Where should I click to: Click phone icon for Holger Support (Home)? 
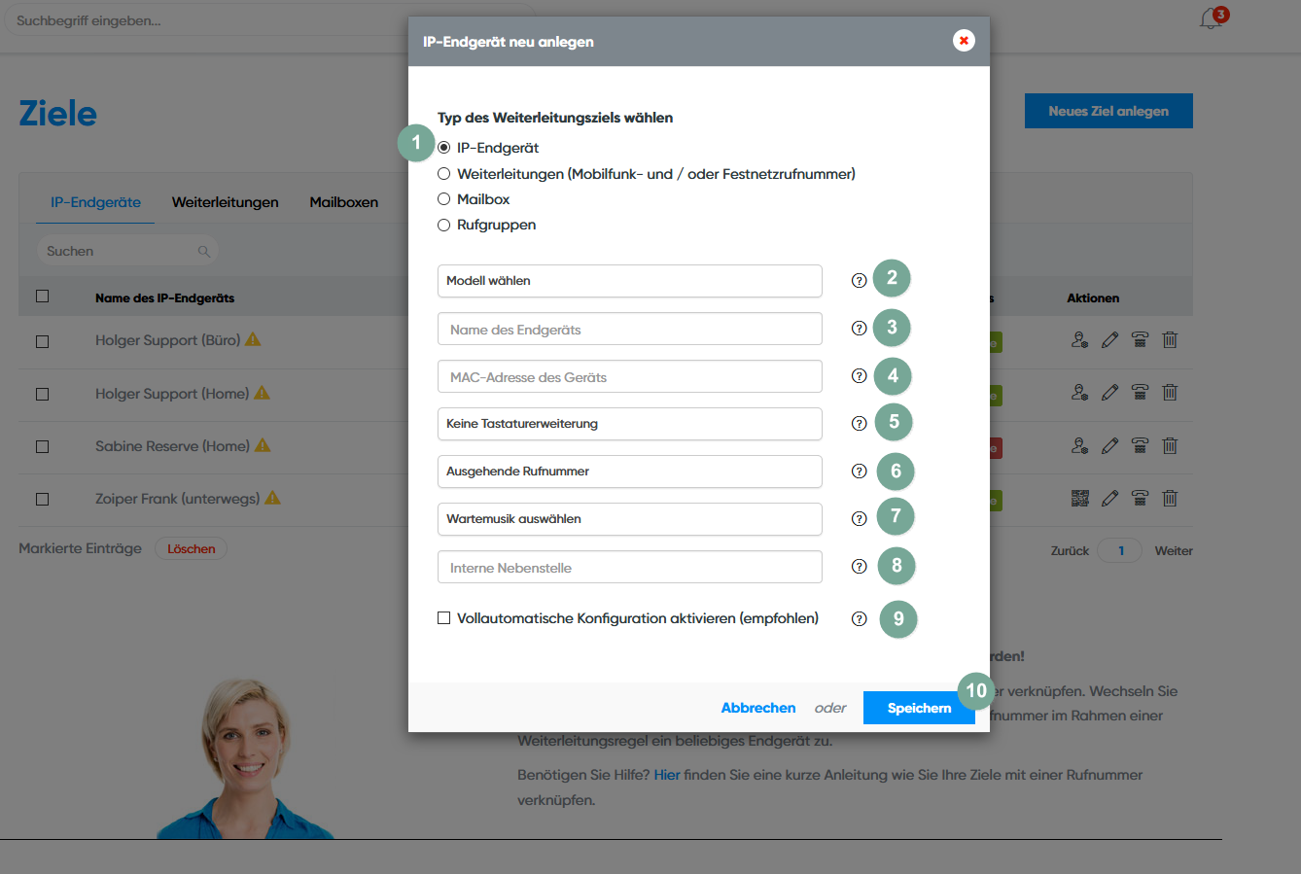[x=1140, y=393]
